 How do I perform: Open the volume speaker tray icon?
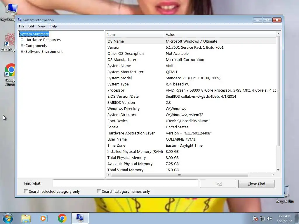[x=270, y=218]
